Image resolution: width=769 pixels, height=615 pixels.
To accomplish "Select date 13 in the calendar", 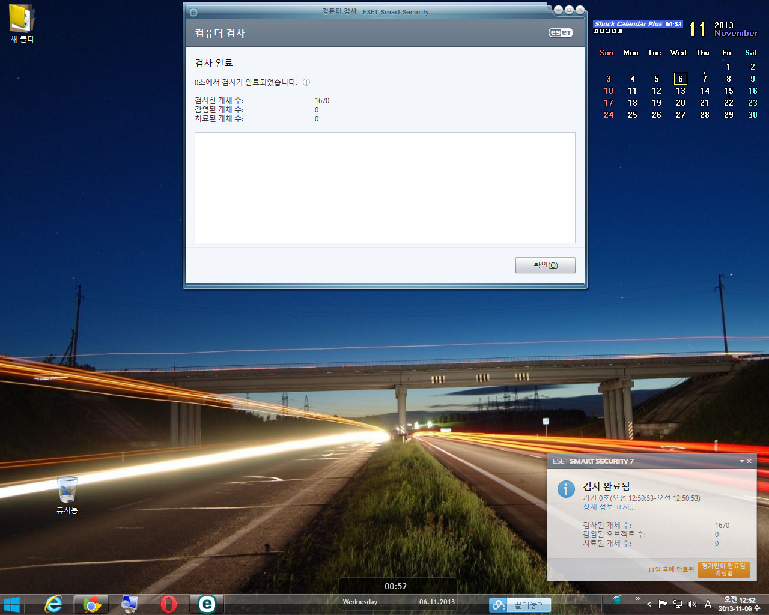I will (x=680, y=91).
